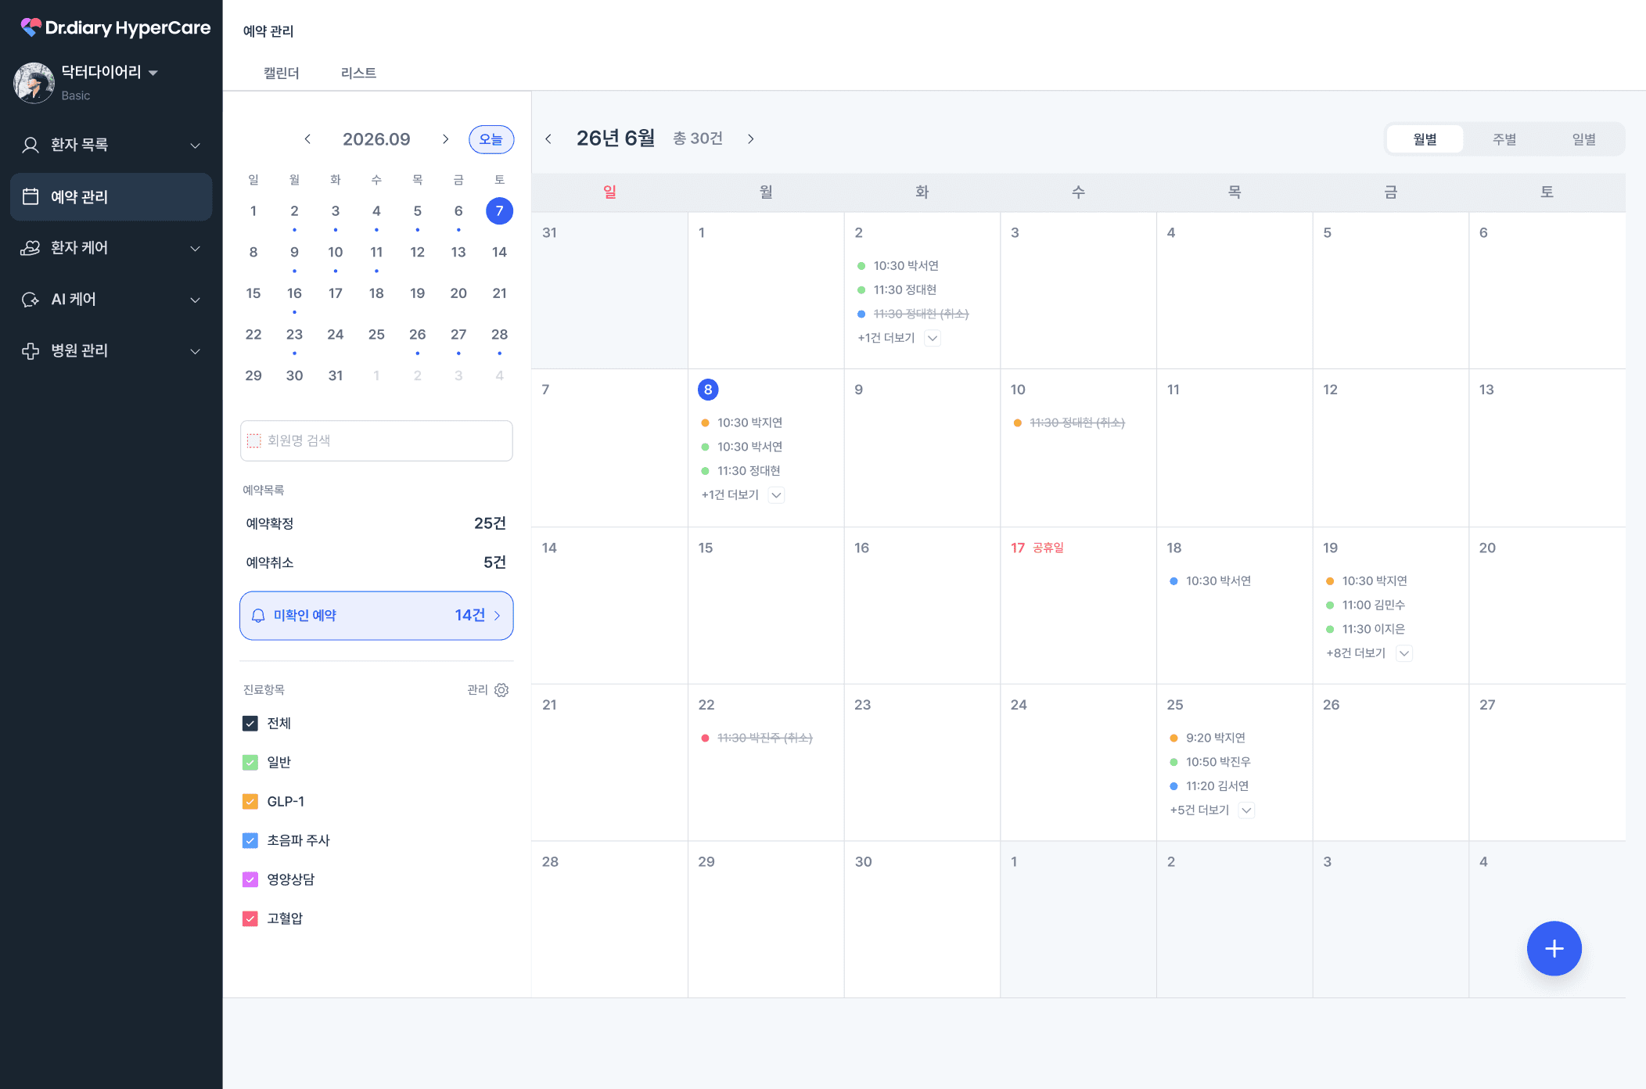Viewport: 1646px width, 1089px height.
Task: Click the 닥터다이어리 profile avatar
Action: 34,83
